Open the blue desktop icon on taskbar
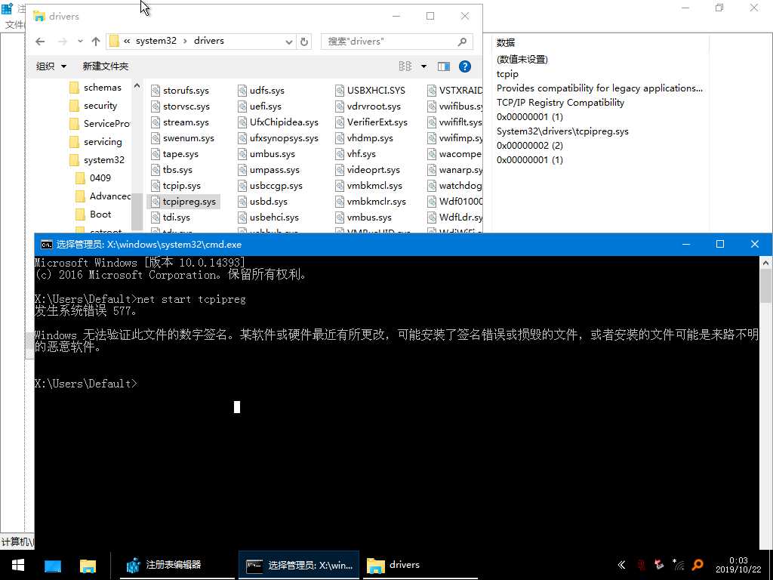Image resolution: width=773 pixels, height=580 pixels. tap(53, 565)
